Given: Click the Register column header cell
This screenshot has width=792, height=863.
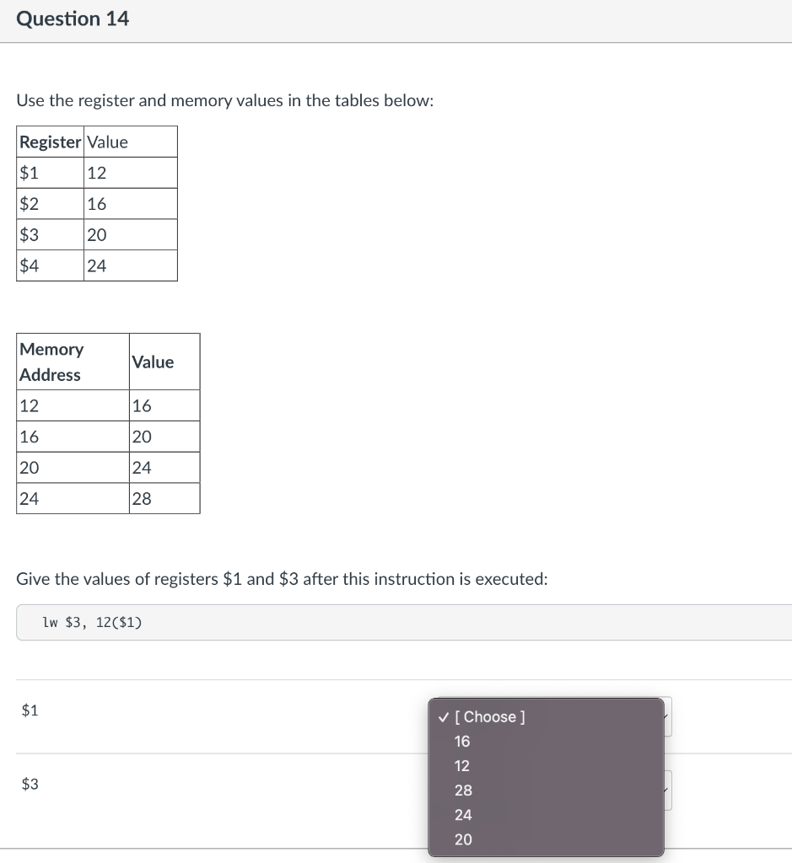Looking at the screenshot, I should click(50, 142).
